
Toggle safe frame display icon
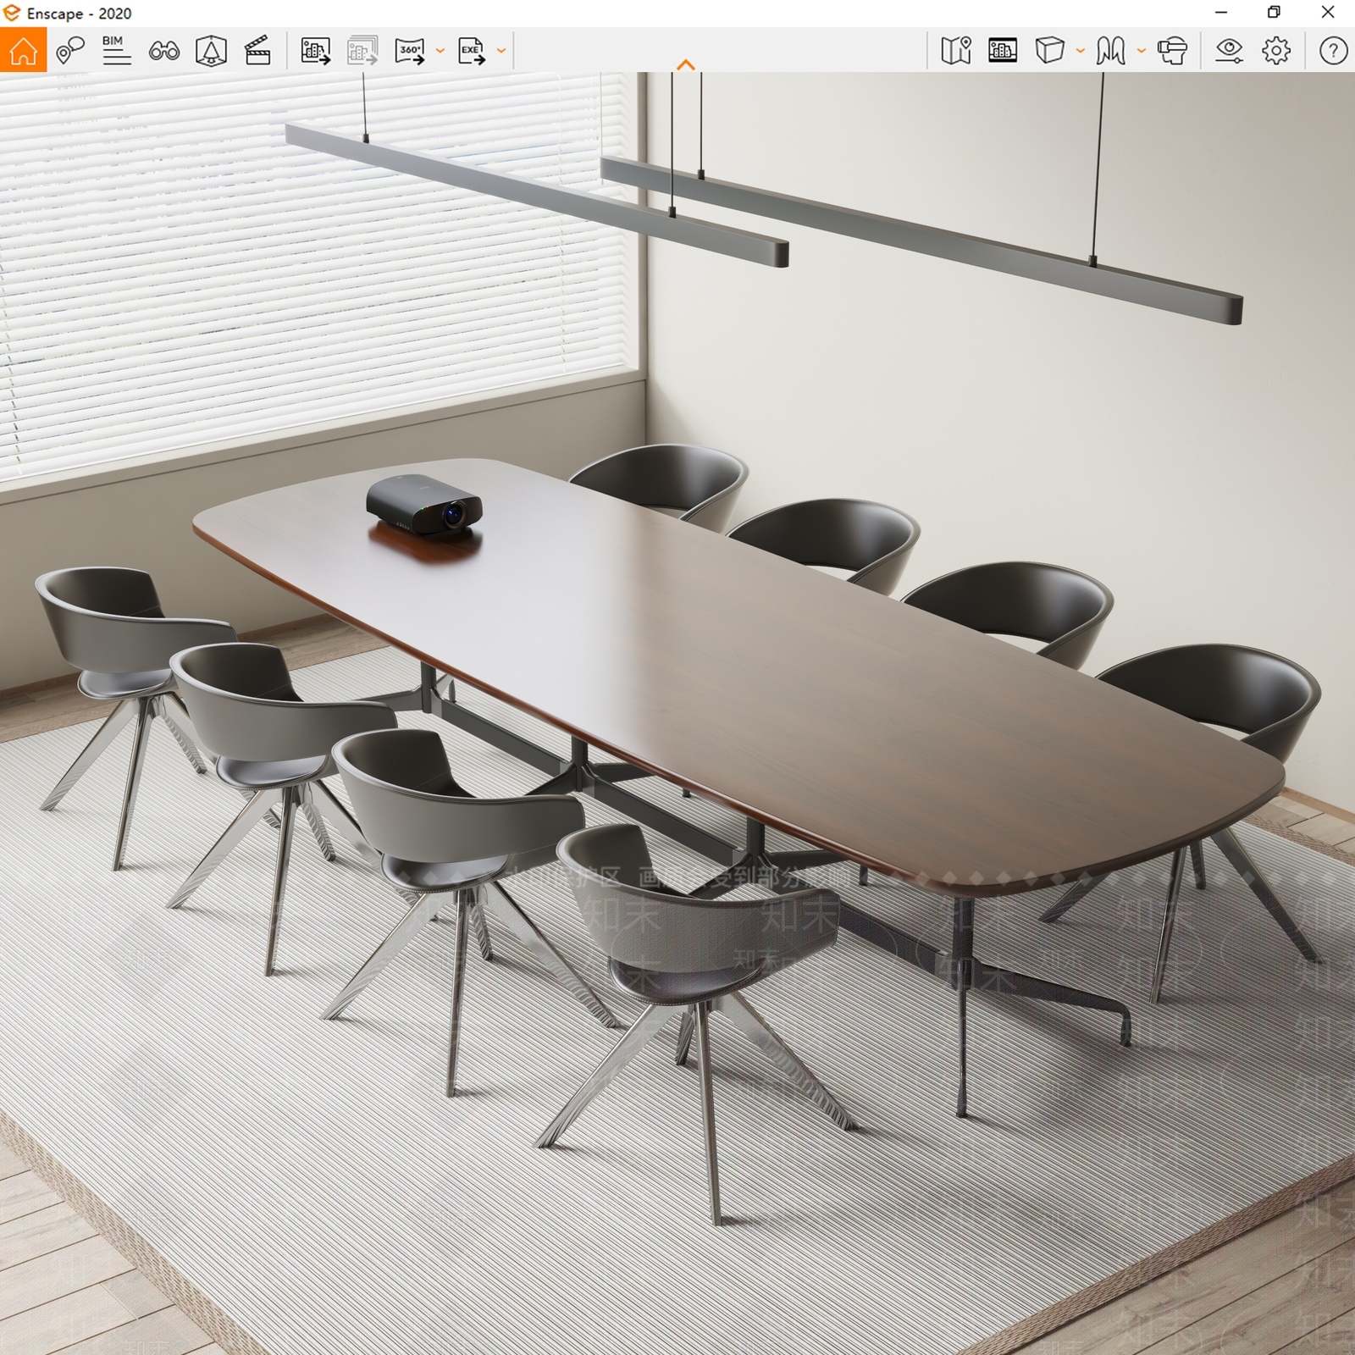pos(1003,51)
